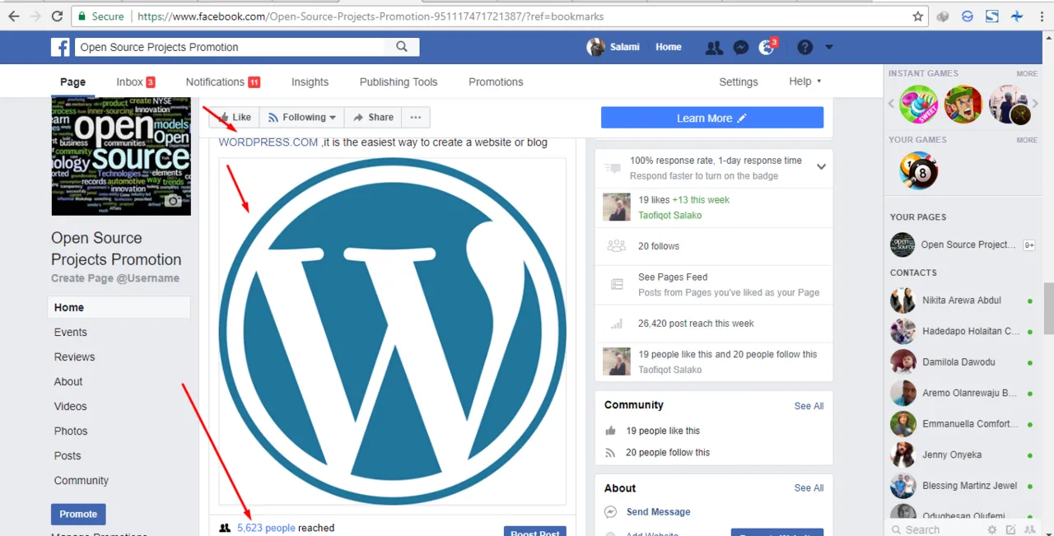Screen dimensions: 1054x536
Task: Click the Promote button
Action: coord(78,514)
